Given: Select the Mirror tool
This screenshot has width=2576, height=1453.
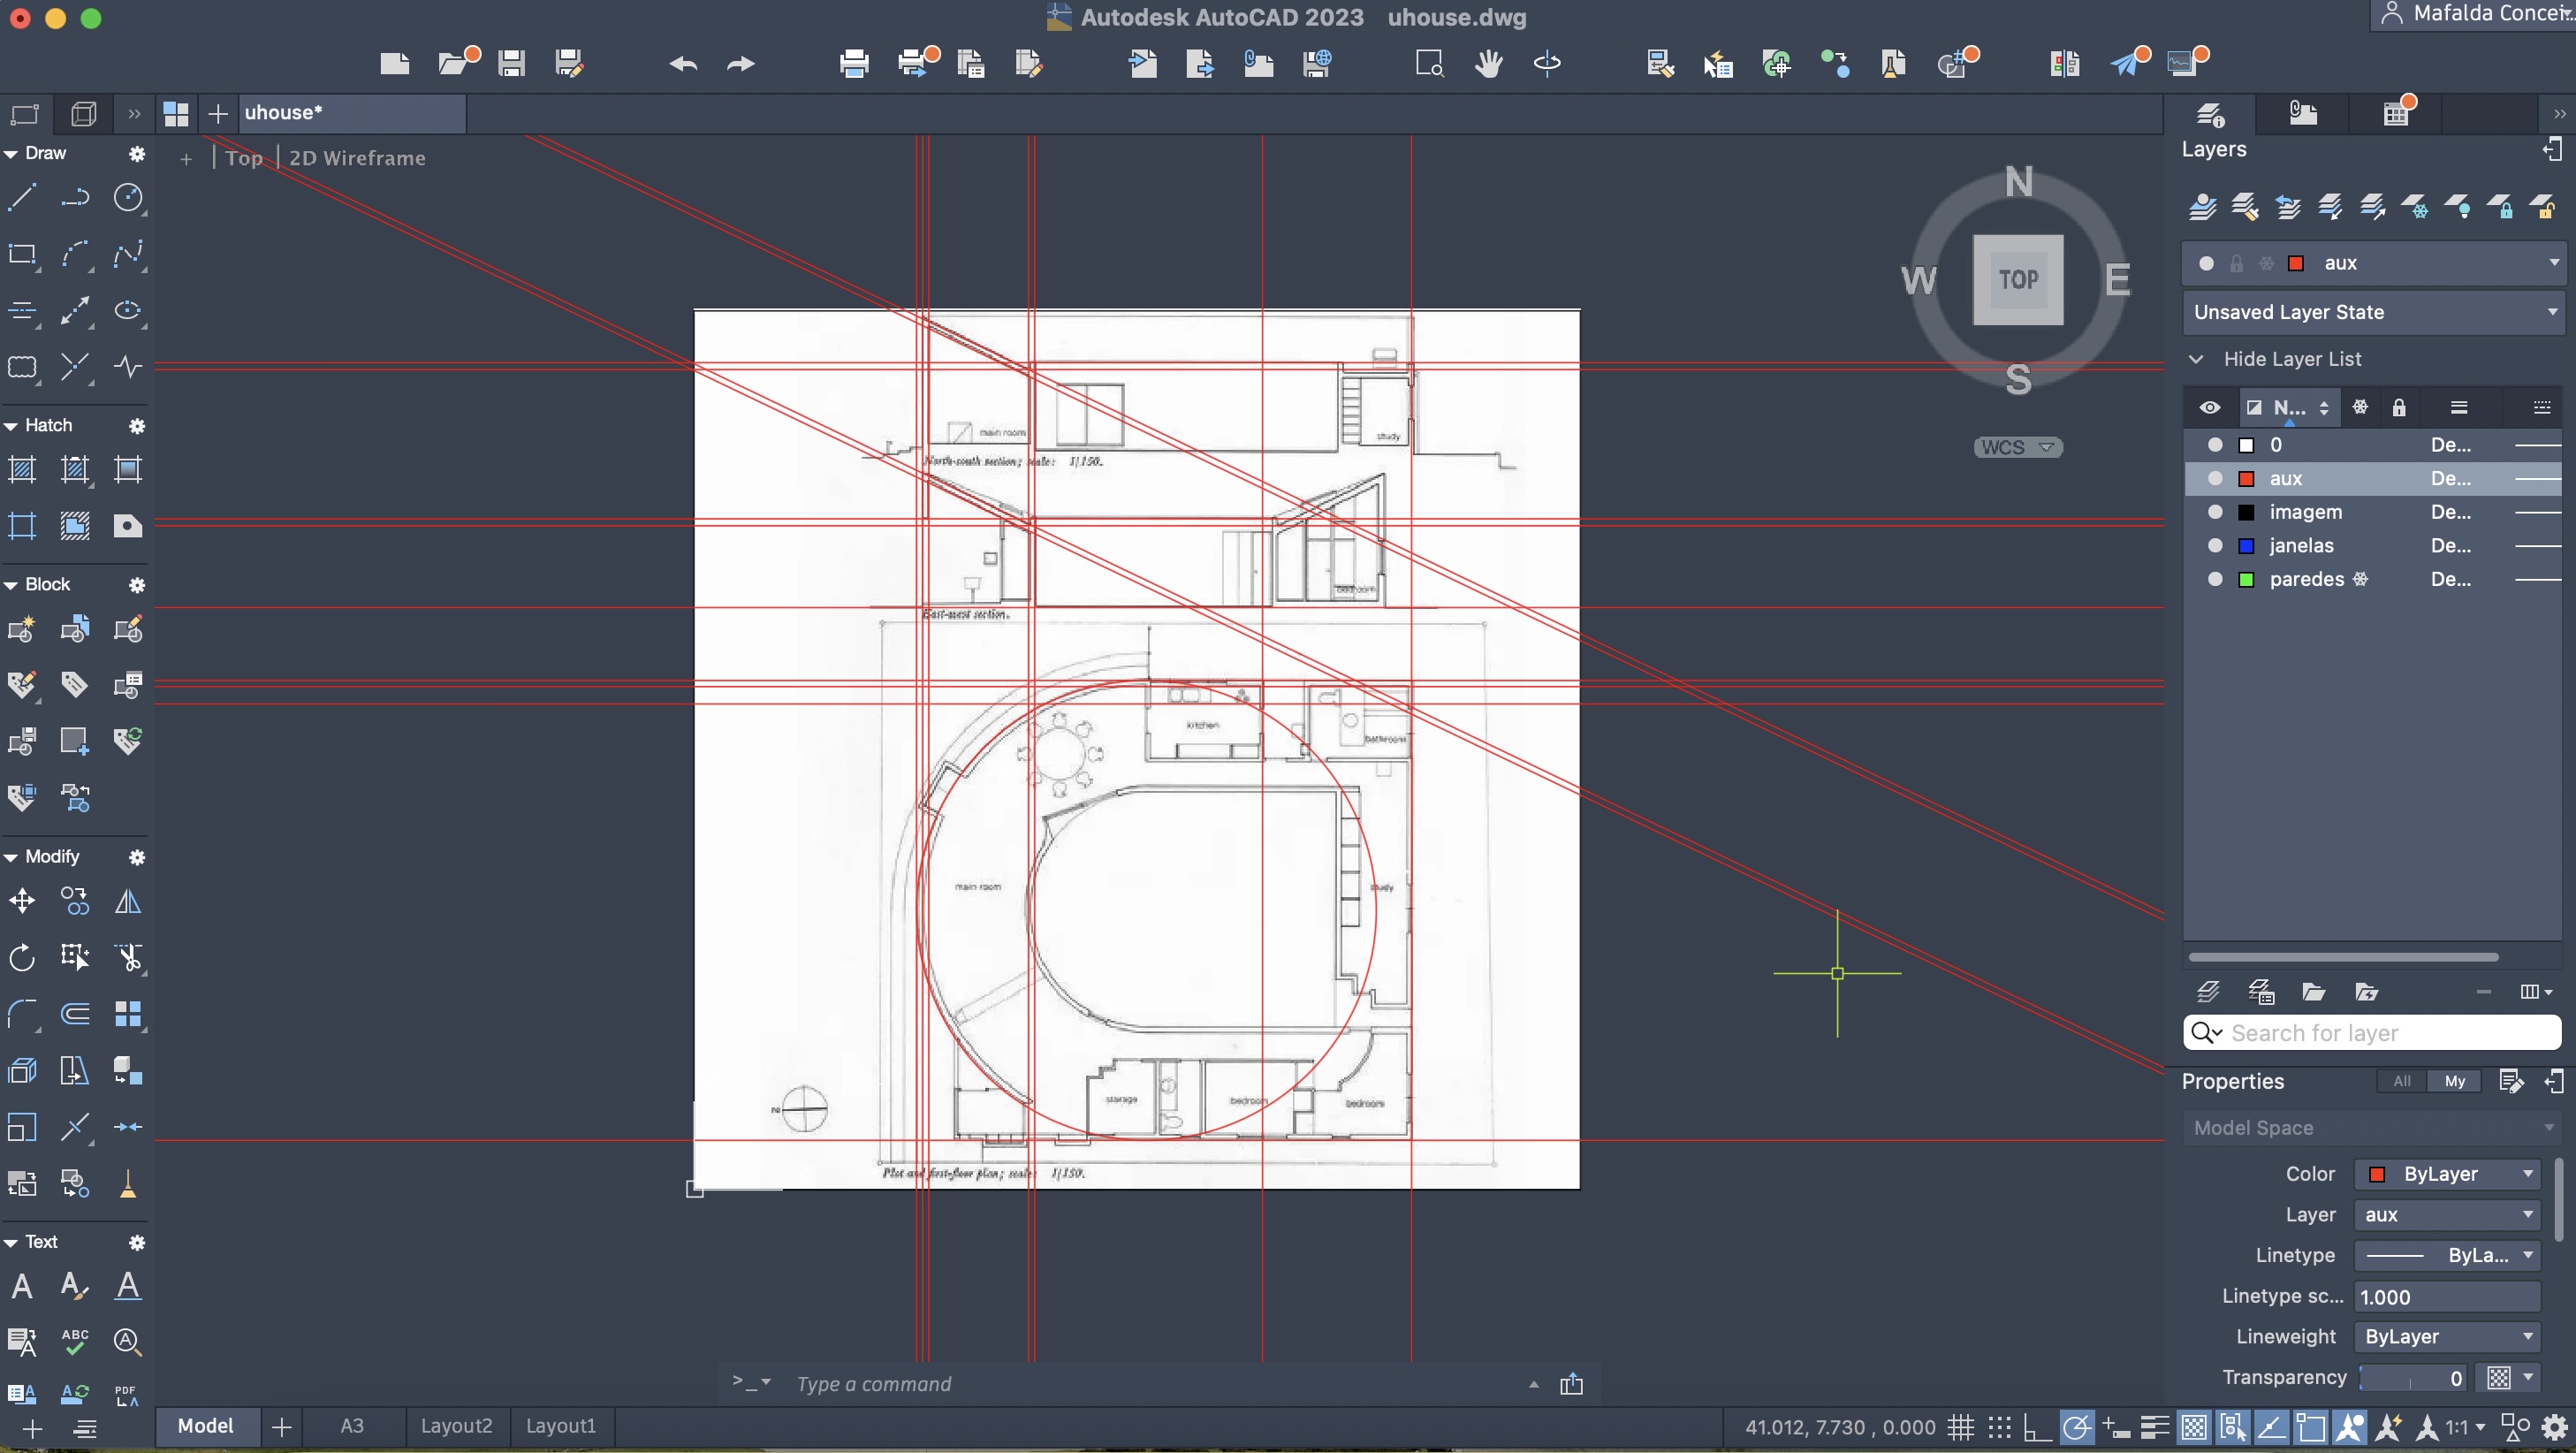Looking at the screenshot, I should coord(128,902).
